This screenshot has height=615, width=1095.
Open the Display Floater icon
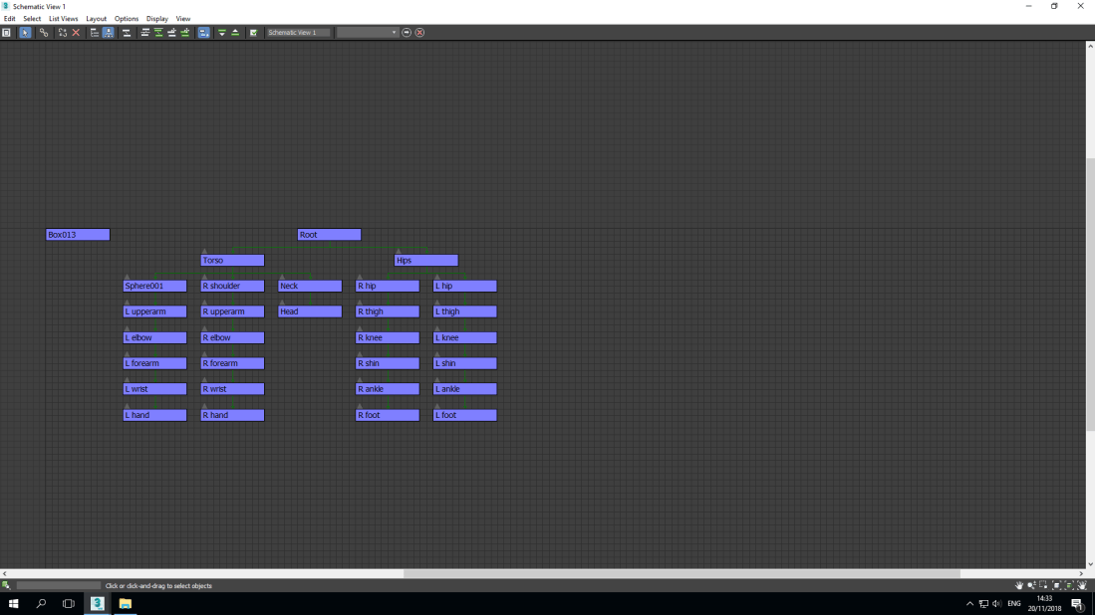point(7,32)
